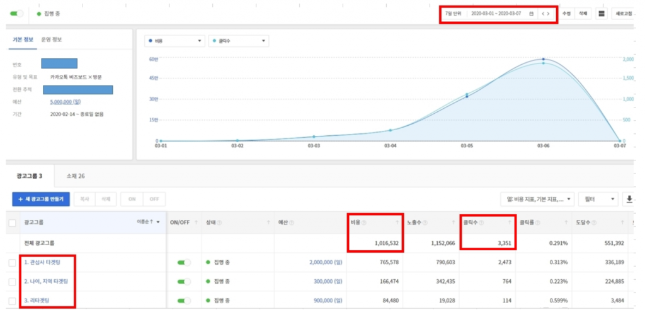Click the 2020-03-01 ~ 2020-03-07 date field

tap(496, 14)
